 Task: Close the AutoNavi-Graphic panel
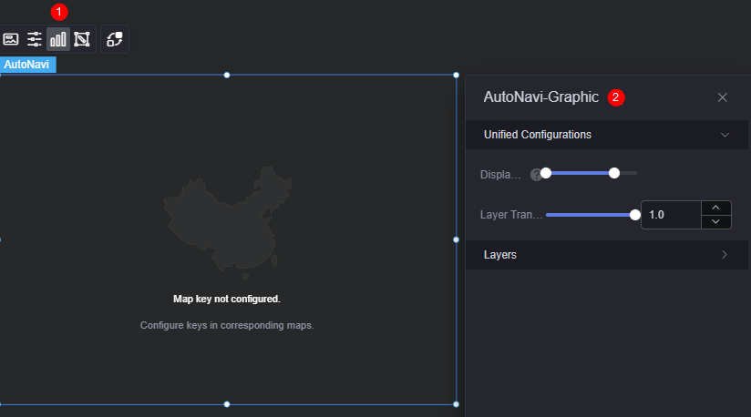[x=722, y=97]
